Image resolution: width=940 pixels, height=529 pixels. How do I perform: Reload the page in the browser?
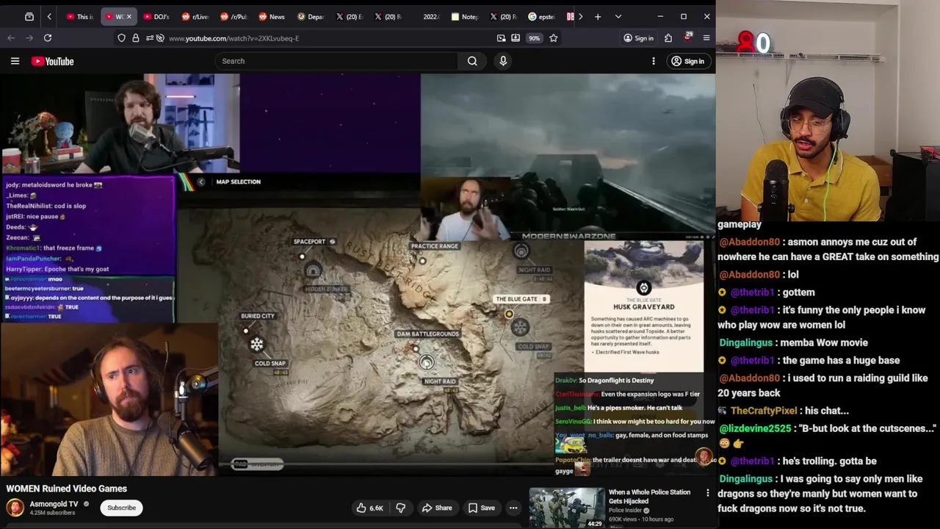pyautogui.click(x=48, y=37)
